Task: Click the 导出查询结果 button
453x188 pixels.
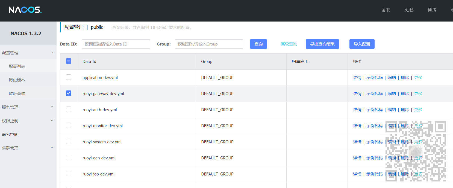Action: tap(322, 44)
